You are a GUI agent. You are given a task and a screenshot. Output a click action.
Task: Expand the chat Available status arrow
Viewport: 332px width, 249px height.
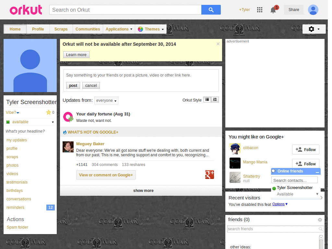pyautogui.click(x=317, y=194)
